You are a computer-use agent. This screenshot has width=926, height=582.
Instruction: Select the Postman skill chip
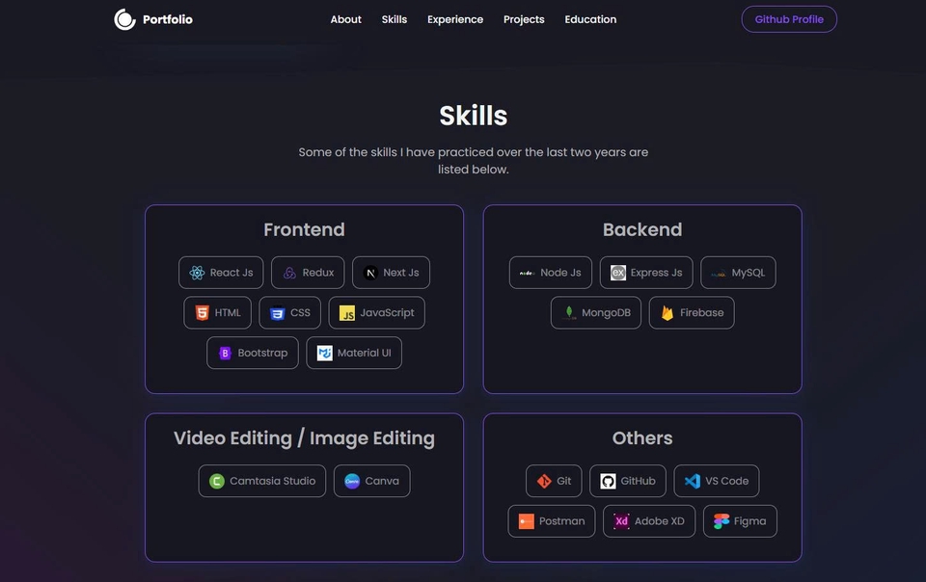pyautogui.click(x=552, y=521)
